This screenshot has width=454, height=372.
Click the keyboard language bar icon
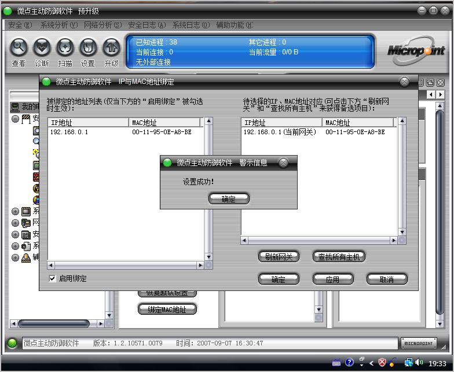[x=336, y=362]
